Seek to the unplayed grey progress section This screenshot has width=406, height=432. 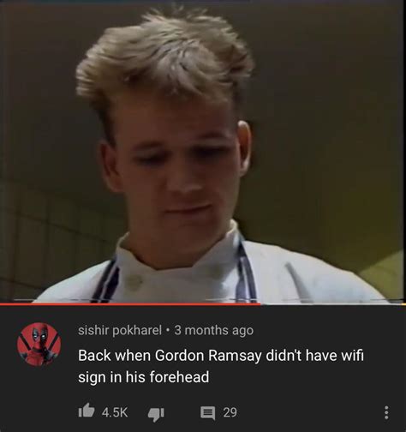pos(331,304)
